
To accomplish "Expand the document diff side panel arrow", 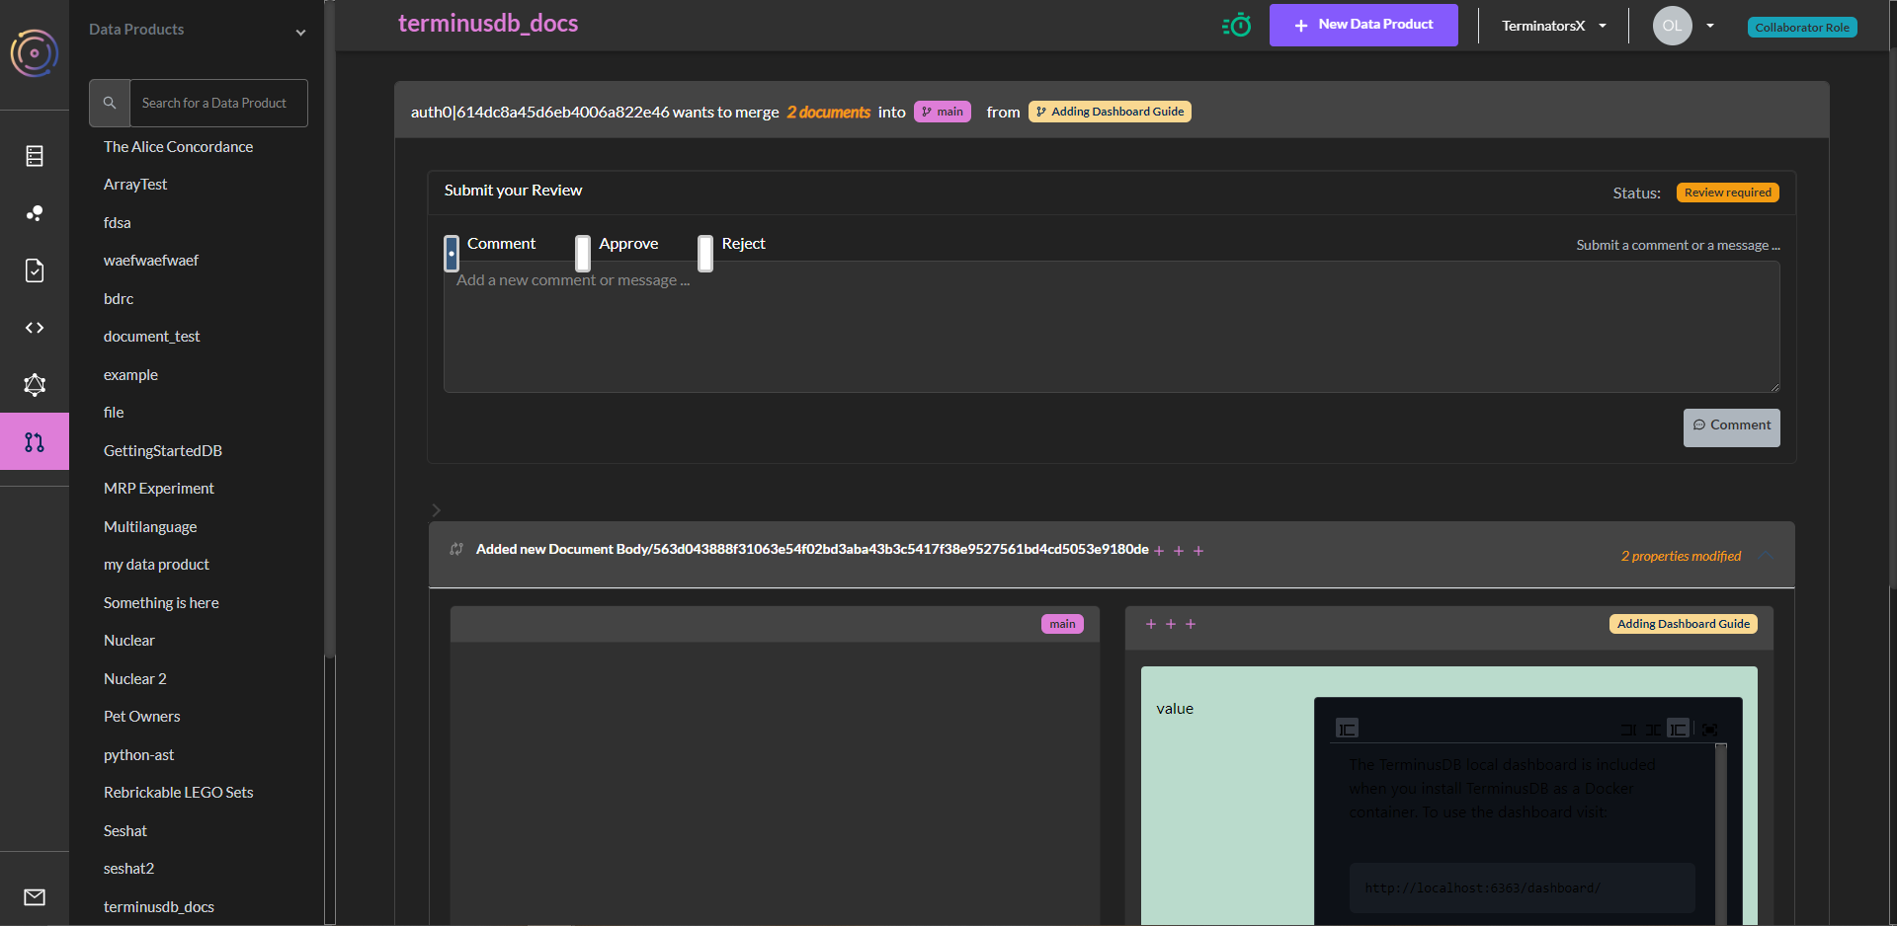I will (436, 510).
